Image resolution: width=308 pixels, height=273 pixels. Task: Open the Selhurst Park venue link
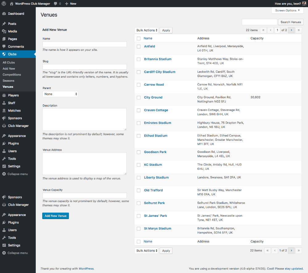[154, 203]
